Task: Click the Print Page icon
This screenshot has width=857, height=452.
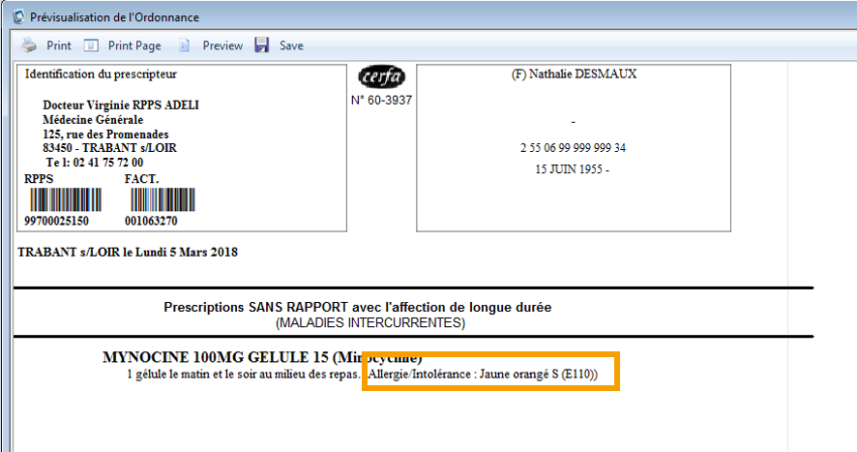Action: pos(92,45)
